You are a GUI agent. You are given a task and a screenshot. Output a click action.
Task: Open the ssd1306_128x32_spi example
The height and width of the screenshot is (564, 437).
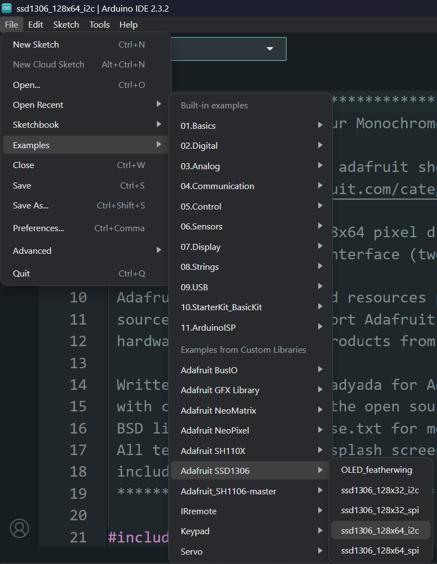click(x=381, y=510)
